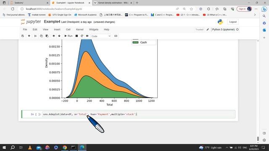Viewport: 269px width, 151px height.
Task: Click the Trusted notebook indicator
Action: (199, 29)
